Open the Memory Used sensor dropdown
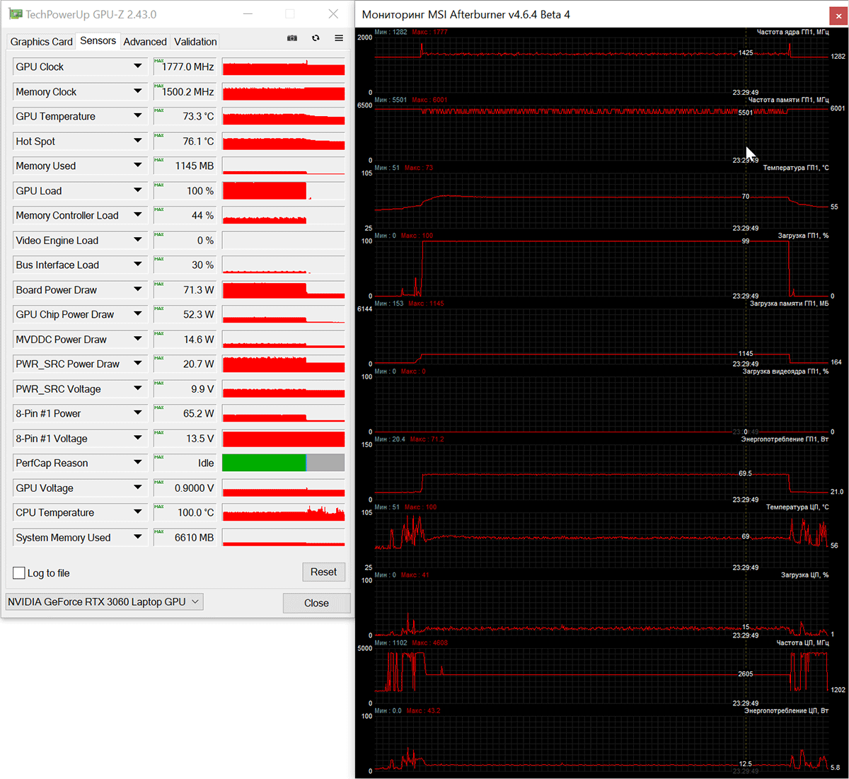849x779 pixels. click(137, 166)
